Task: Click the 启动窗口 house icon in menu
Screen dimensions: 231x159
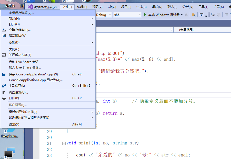Action: tap(4, 36)
